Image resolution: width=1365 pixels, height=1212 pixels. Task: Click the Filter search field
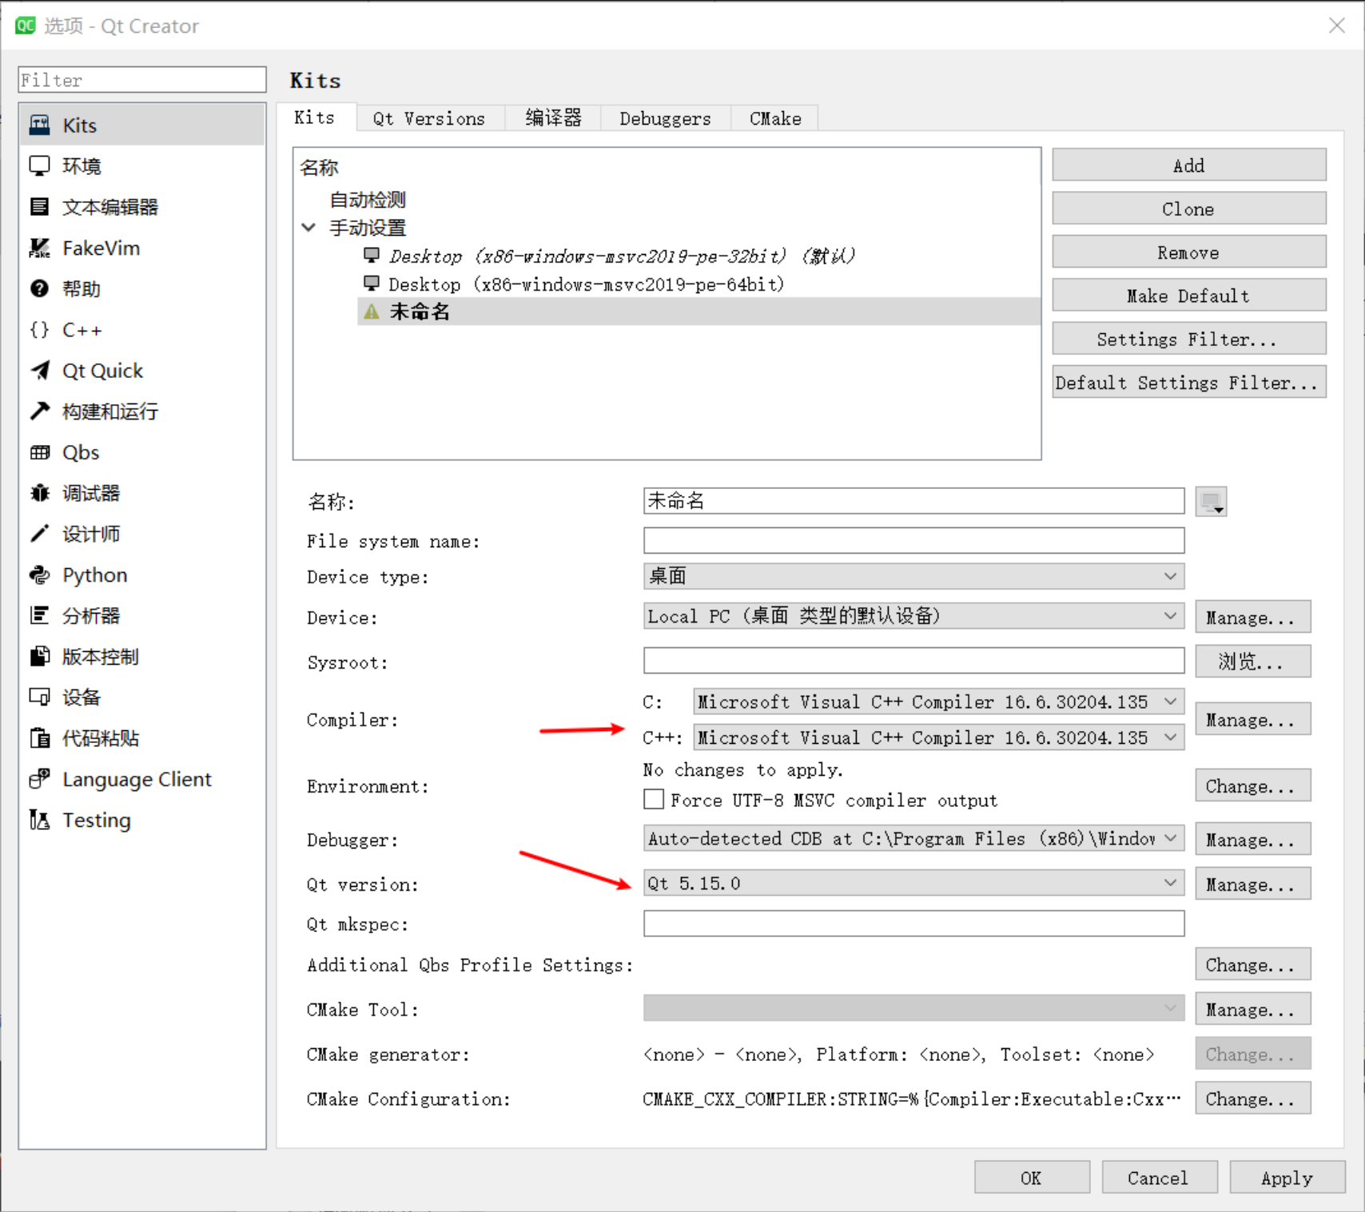142,80
